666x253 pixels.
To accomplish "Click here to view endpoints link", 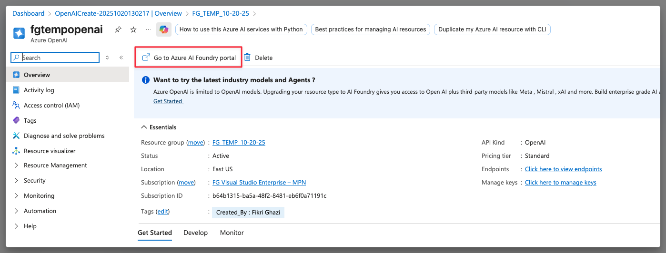I will [x=563, y=169].
